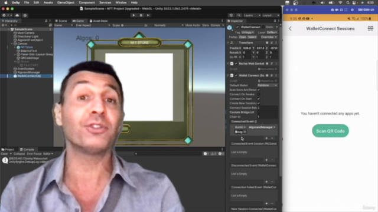378x212 pixels.
Task: Remove entry from Connected Event list
Action: coord(272,138)
